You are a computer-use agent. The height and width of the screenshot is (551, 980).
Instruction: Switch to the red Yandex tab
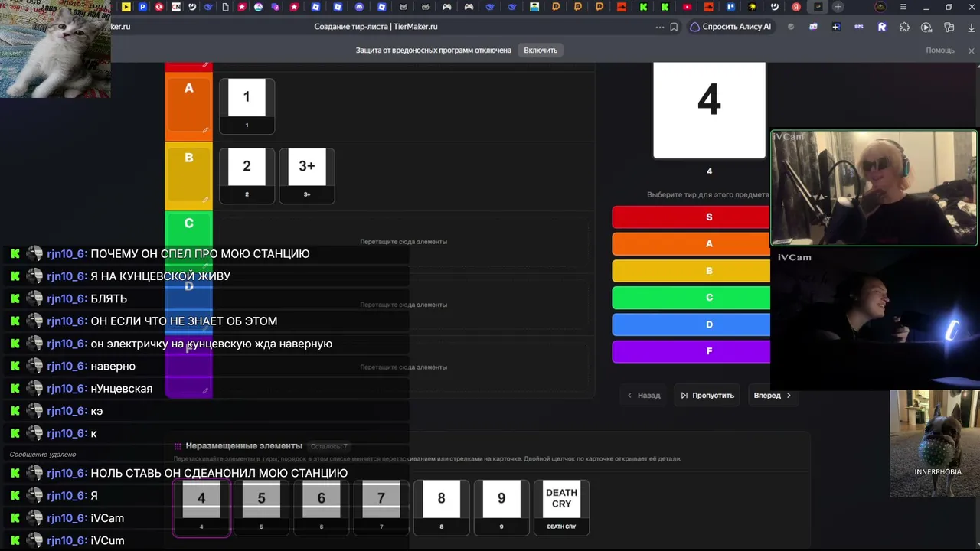(796, 7)
